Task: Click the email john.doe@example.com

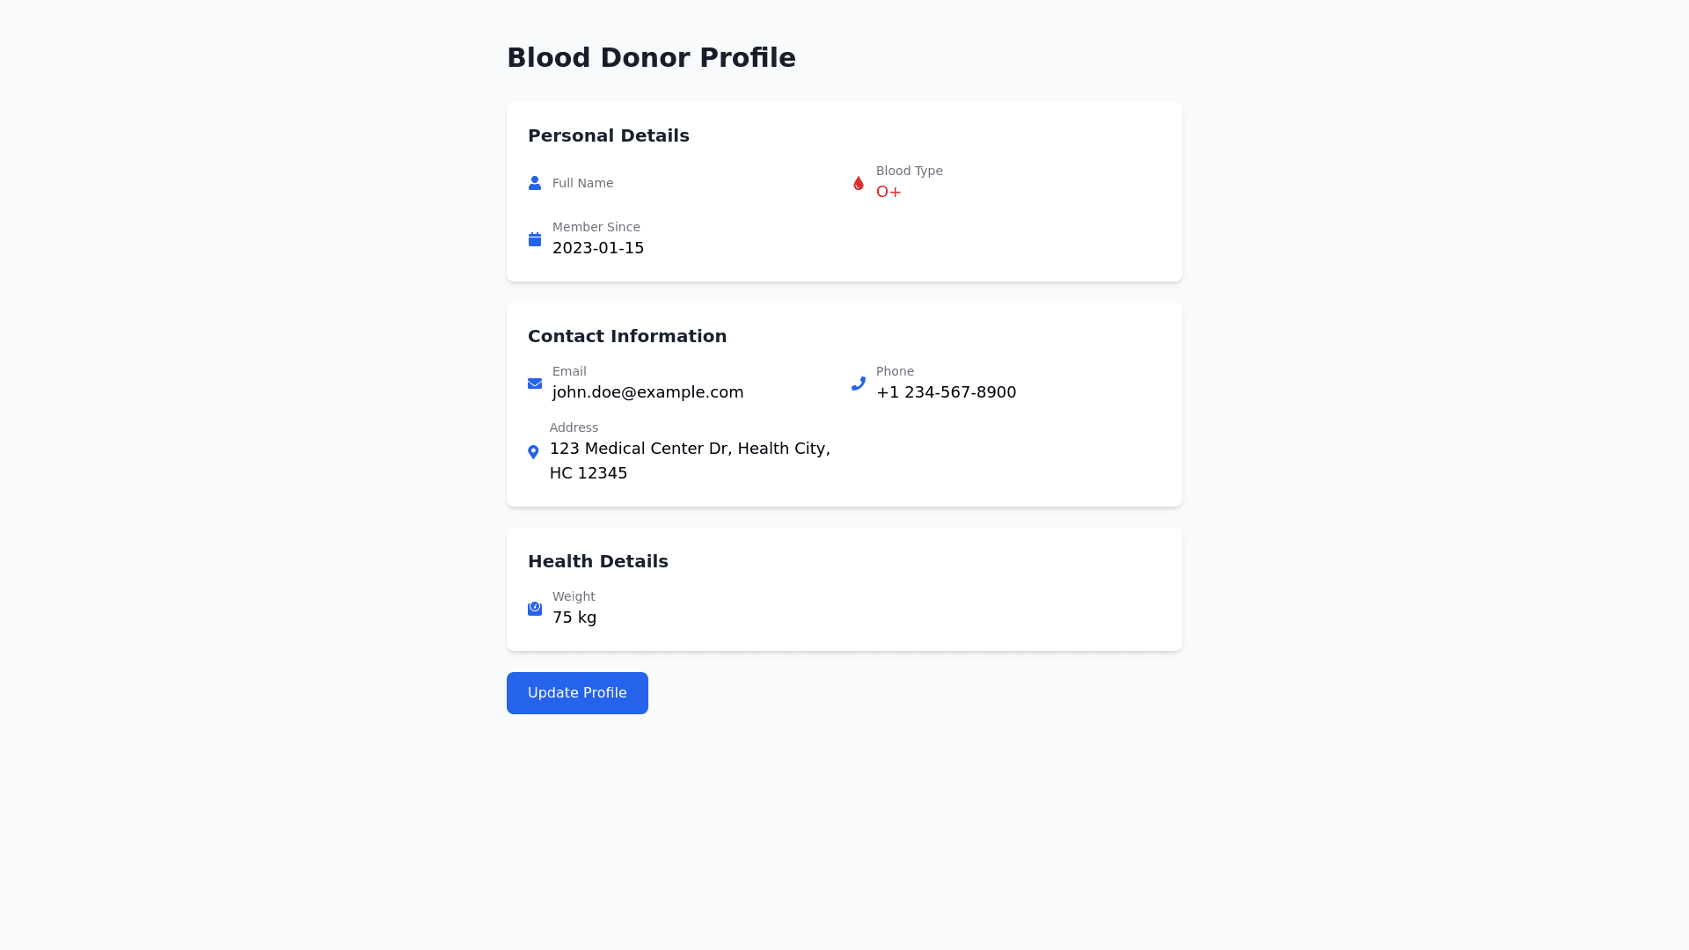Action: click(647, 392)
